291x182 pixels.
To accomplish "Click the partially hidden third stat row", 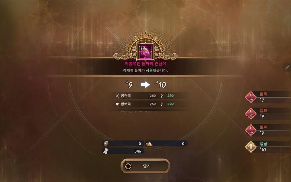I will 151,111.
